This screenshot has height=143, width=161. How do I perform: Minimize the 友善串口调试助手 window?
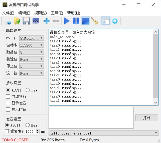tap(124, 5)
